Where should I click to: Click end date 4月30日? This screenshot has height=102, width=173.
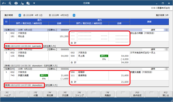(x=65, y=15)
